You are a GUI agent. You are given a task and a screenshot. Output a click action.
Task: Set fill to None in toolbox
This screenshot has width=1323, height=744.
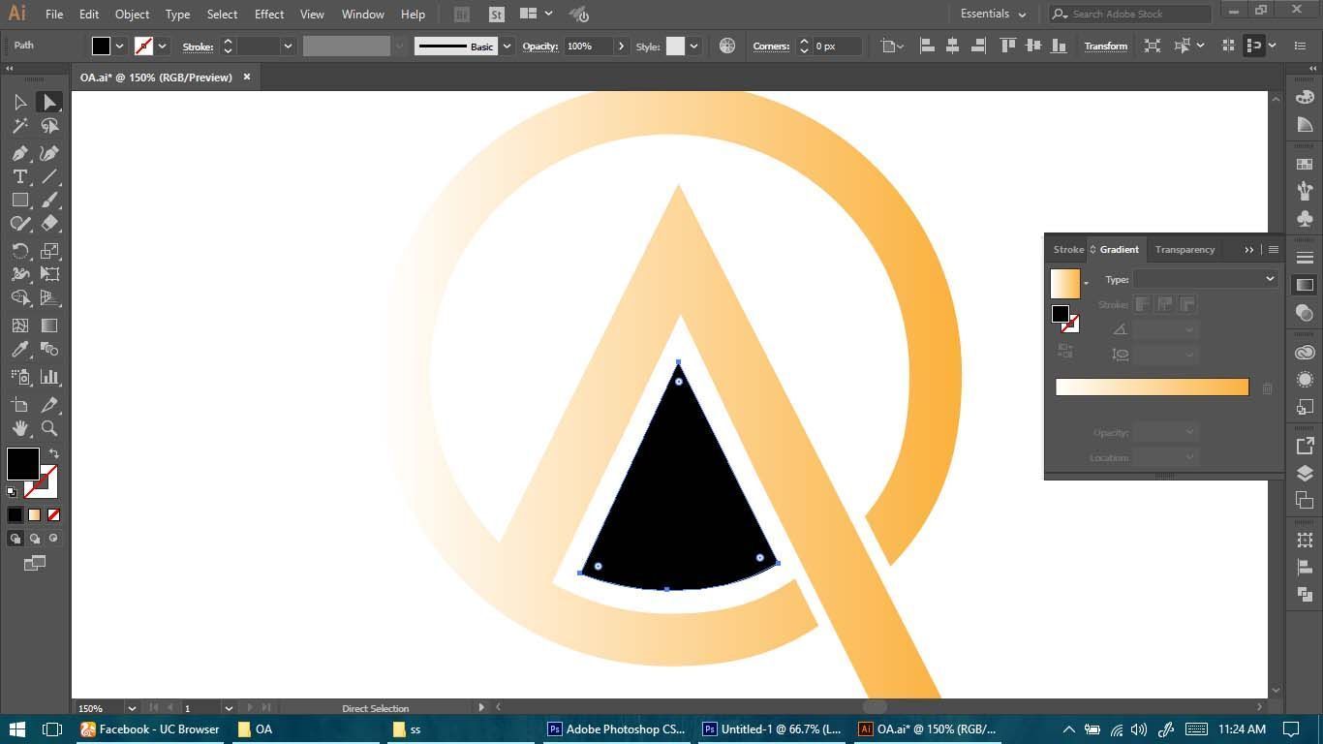coord(53,514)
